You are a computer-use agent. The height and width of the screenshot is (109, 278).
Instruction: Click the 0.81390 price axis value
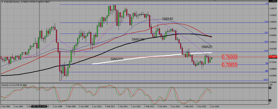click(x=273, y=49)
